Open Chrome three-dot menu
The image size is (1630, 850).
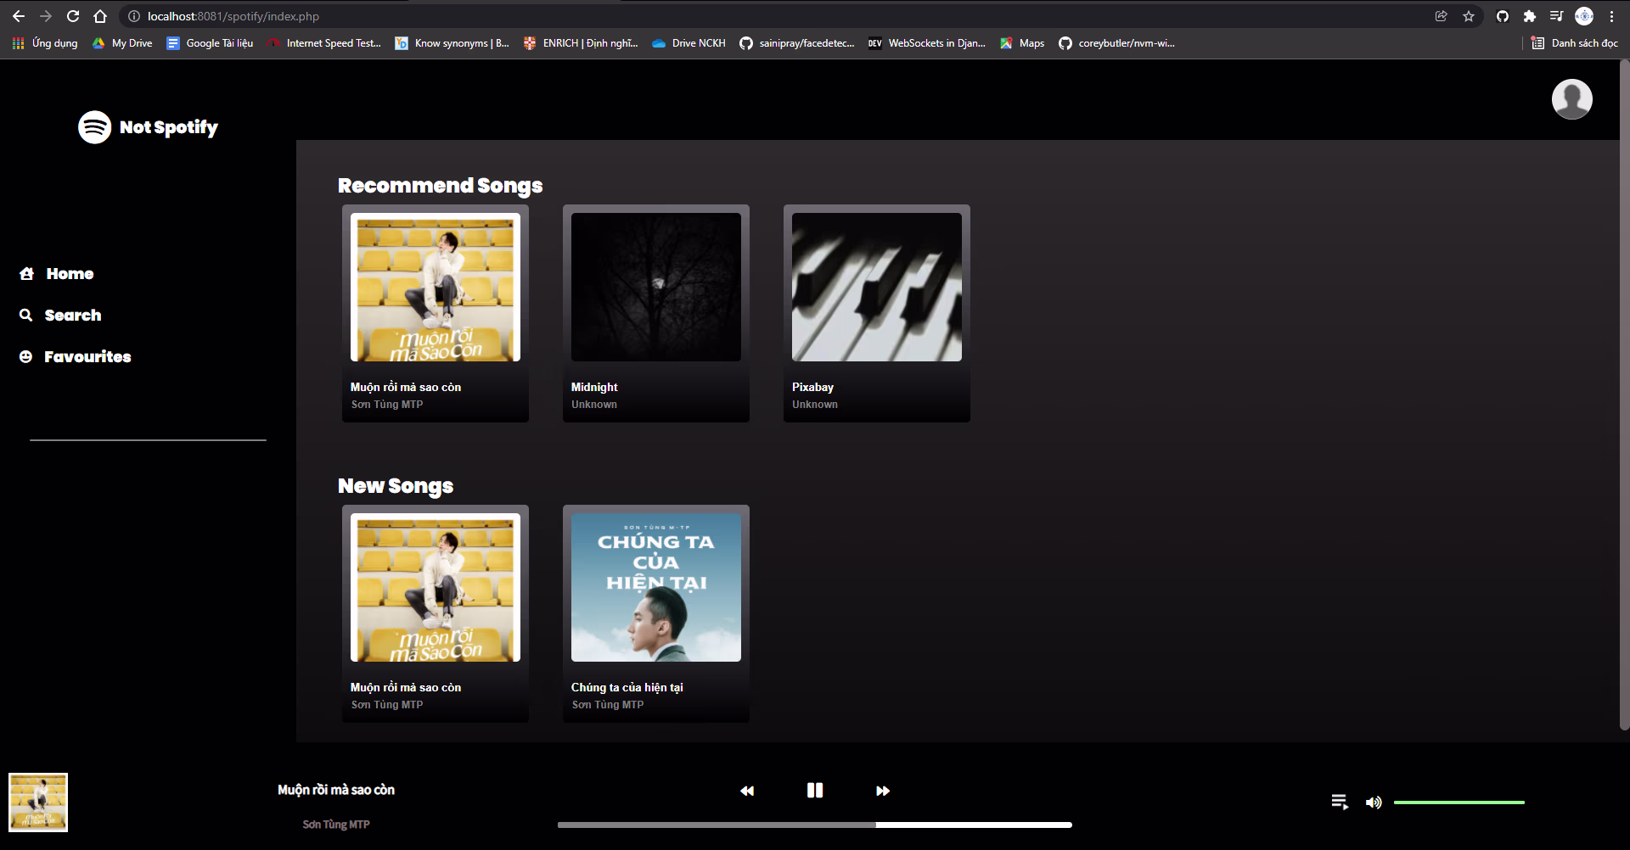click(x=1611, y=16)
